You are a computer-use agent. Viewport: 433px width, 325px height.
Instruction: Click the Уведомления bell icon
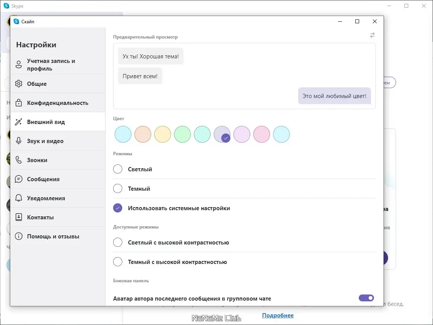coord(18,198)
